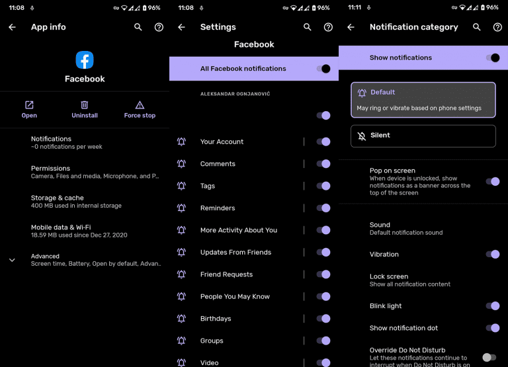Turn off Show notification dot switch
The width and height of the screenshot is (508, 367).
point(493,328)
